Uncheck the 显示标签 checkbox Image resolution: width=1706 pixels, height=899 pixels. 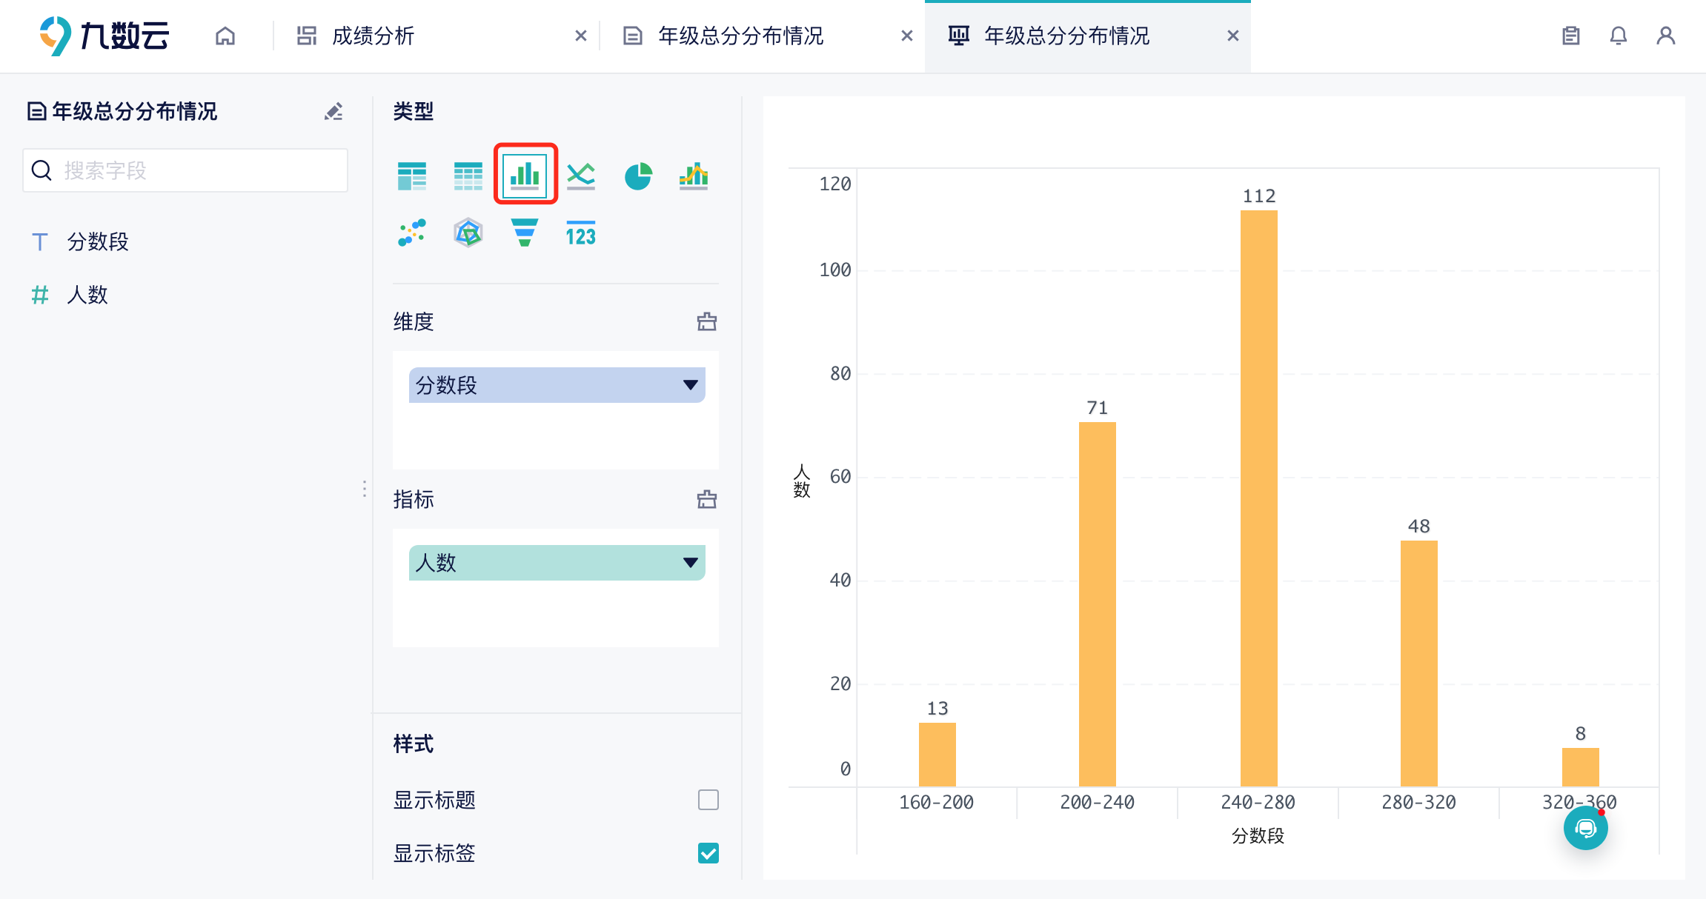708,853
